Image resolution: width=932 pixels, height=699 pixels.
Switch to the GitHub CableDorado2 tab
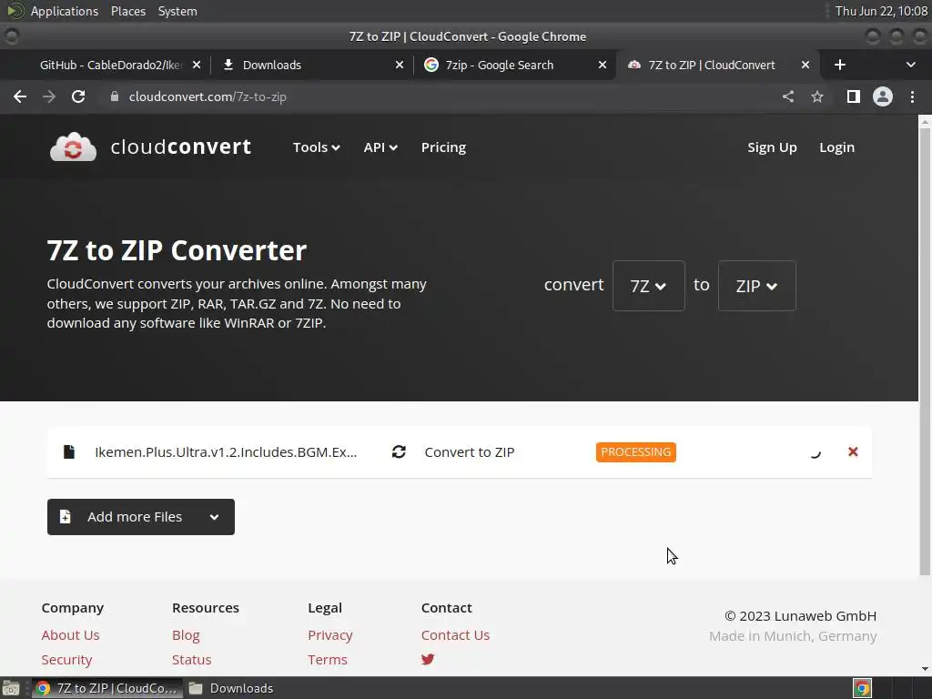point(110,65)
